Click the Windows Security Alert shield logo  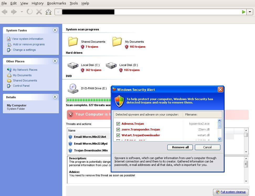click(x=119, y=101)
